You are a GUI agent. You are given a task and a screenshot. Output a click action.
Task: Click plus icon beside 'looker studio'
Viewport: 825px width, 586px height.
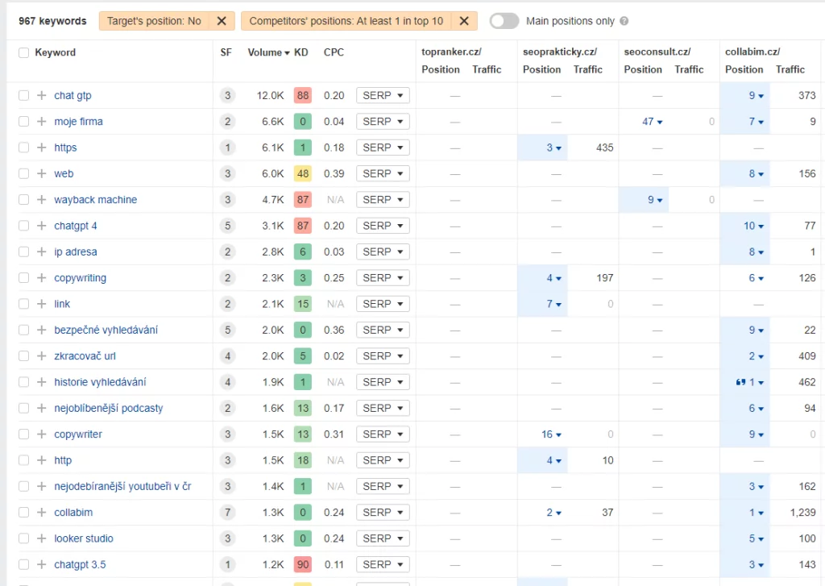click(x=42, y=538)
